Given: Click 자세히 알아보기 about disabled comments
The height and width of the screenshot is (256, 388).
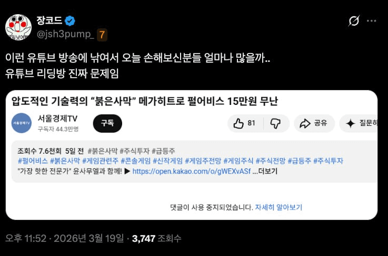Looking at the screenshot, I should (278, 207).
